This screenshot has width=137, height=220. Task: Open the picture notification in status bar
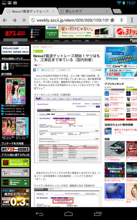tap(4, 3)
